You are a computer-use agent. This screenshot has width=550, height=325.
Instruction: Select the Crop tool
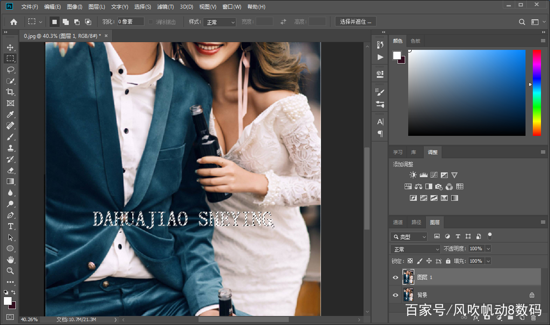(x=10, y=92)
